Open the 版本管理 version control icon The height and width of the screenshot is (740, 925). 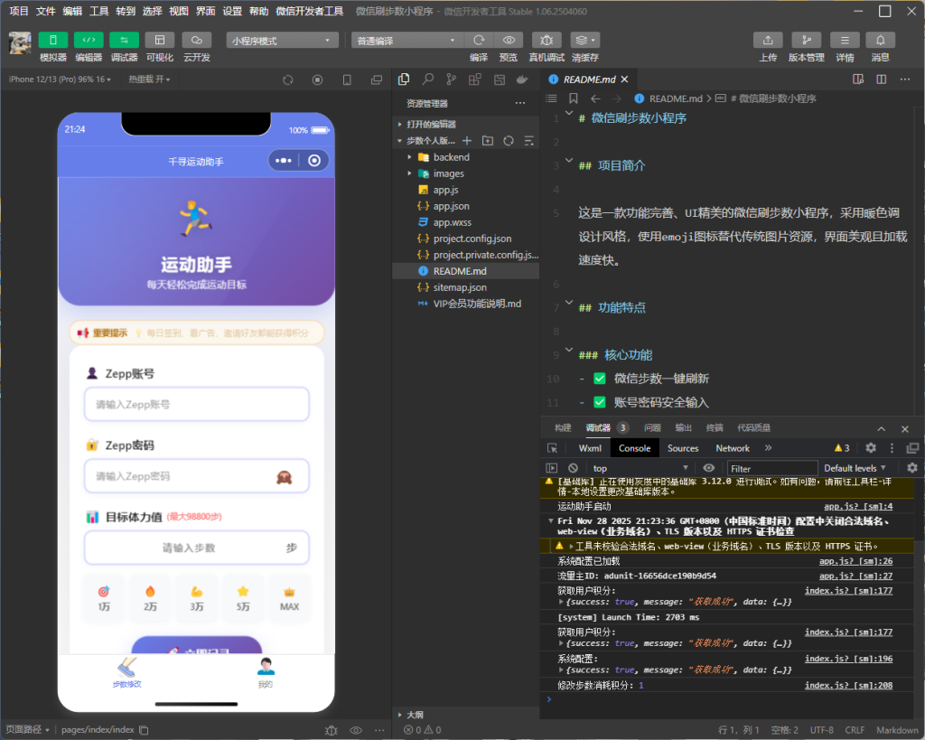[806, 41]
